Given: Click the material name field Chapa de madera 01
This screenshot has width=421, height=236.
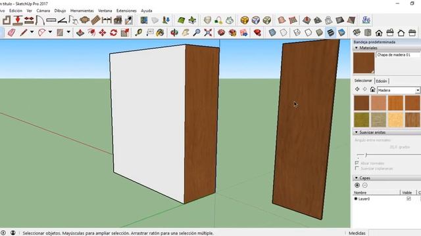Looking at the screenshot, I should point(397,55).
